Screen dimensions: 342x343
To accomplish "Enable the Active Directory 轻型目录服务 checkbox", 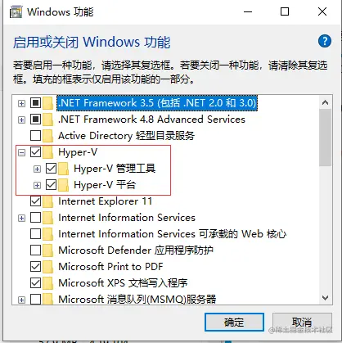I will (x=35, y=136).
